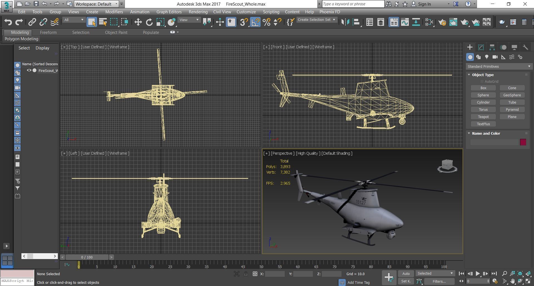Click the Teapot primitive button

pyautogui.click(x=483, y=117)
